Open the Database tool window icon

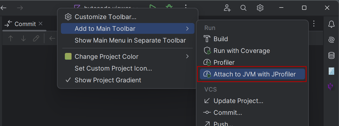(331, 55)
